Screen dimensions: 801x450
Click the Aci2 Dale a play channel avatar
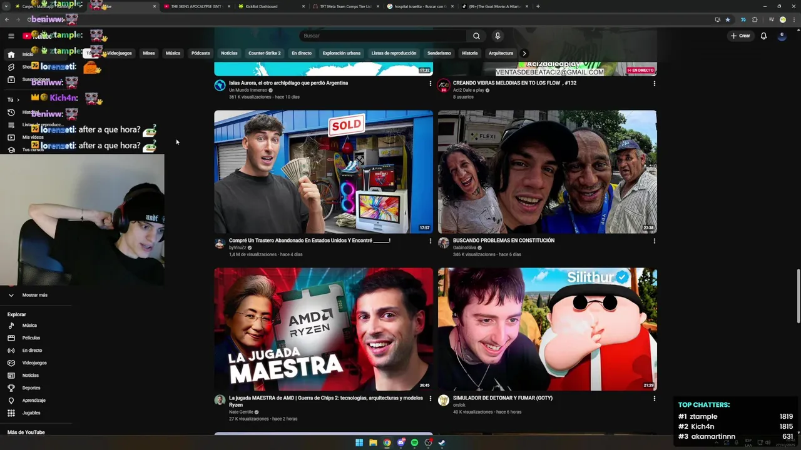coord(444,86)
